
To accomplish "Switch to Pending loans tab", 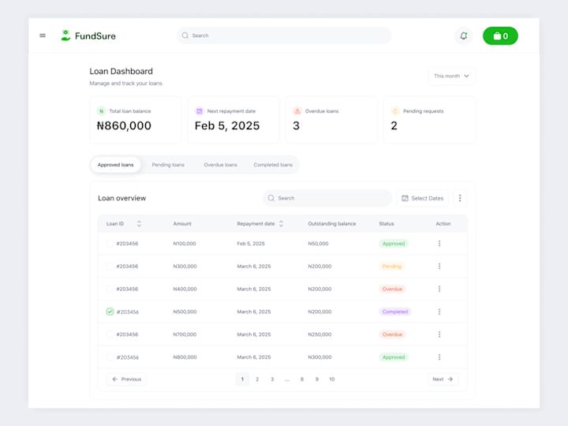I will 168,165.
